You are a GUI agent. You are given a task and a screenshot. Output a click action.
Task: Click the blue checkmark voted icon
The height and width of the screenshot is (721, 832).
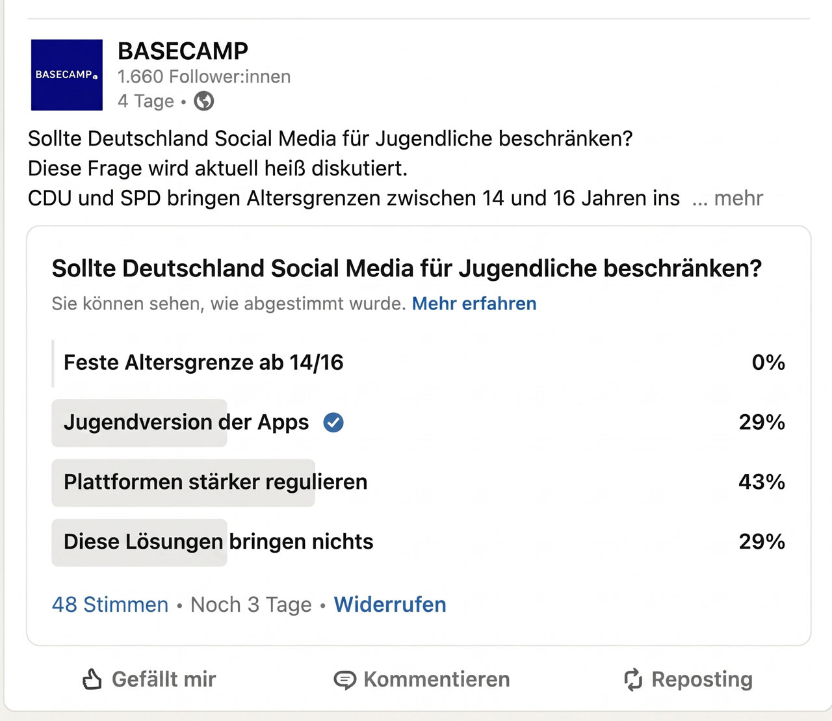[333, 423]
